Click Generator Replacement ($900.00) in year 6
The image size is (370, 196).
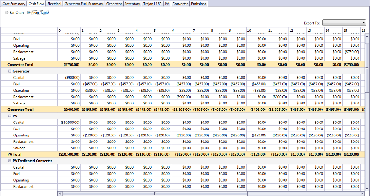click(x=181, y=97)
